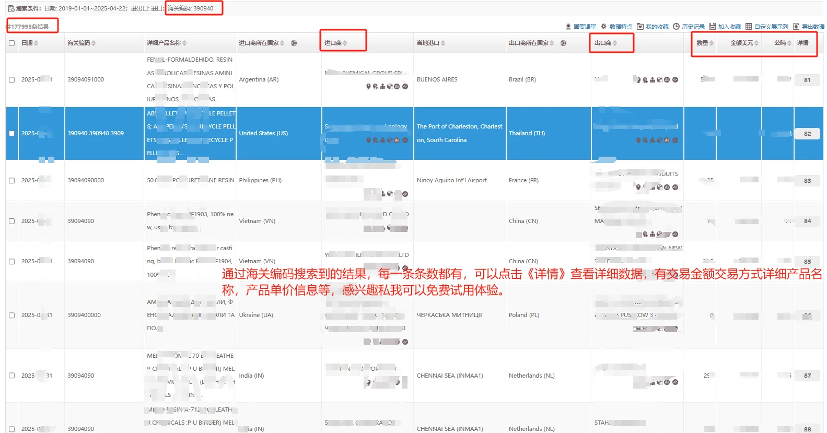Open details button 85 for Vietnam row

[807, 262]
